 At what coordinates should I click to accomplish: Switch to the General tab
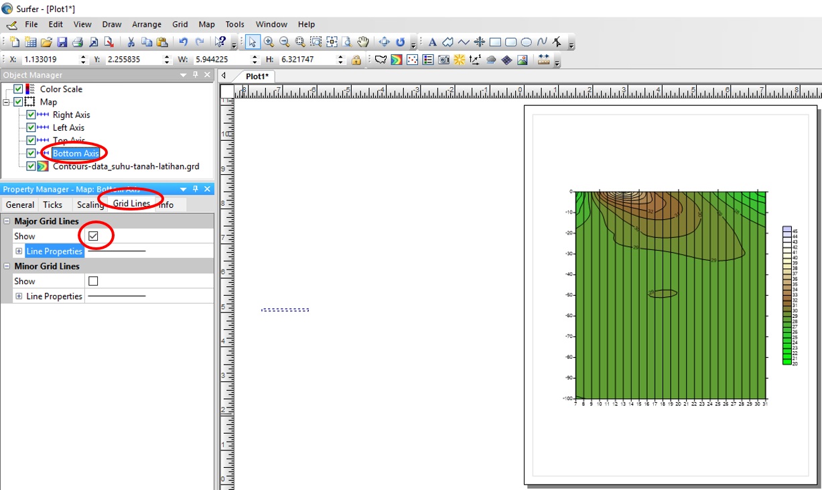(20, 205)
